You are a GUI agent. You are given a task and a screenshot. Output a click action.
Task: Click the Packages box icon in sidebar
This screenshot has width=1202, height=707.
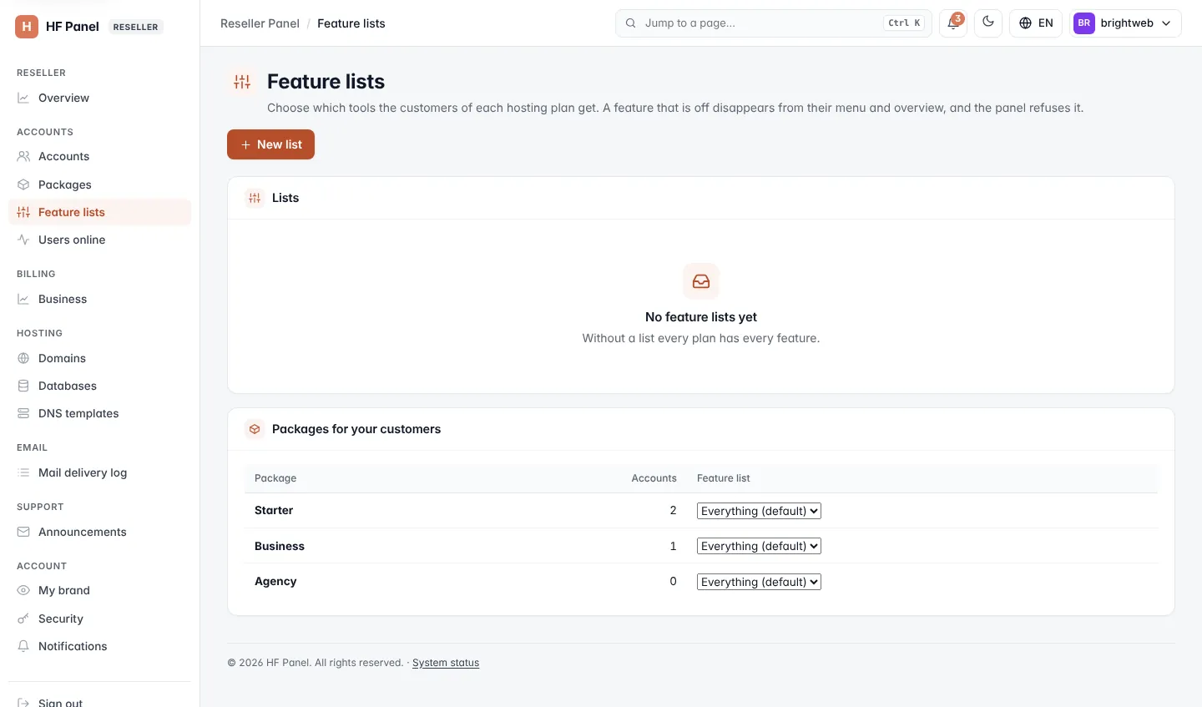[x=23, y=184]
